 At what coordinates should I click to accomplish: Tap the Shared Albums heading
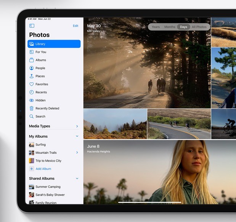tap(42, 179)
